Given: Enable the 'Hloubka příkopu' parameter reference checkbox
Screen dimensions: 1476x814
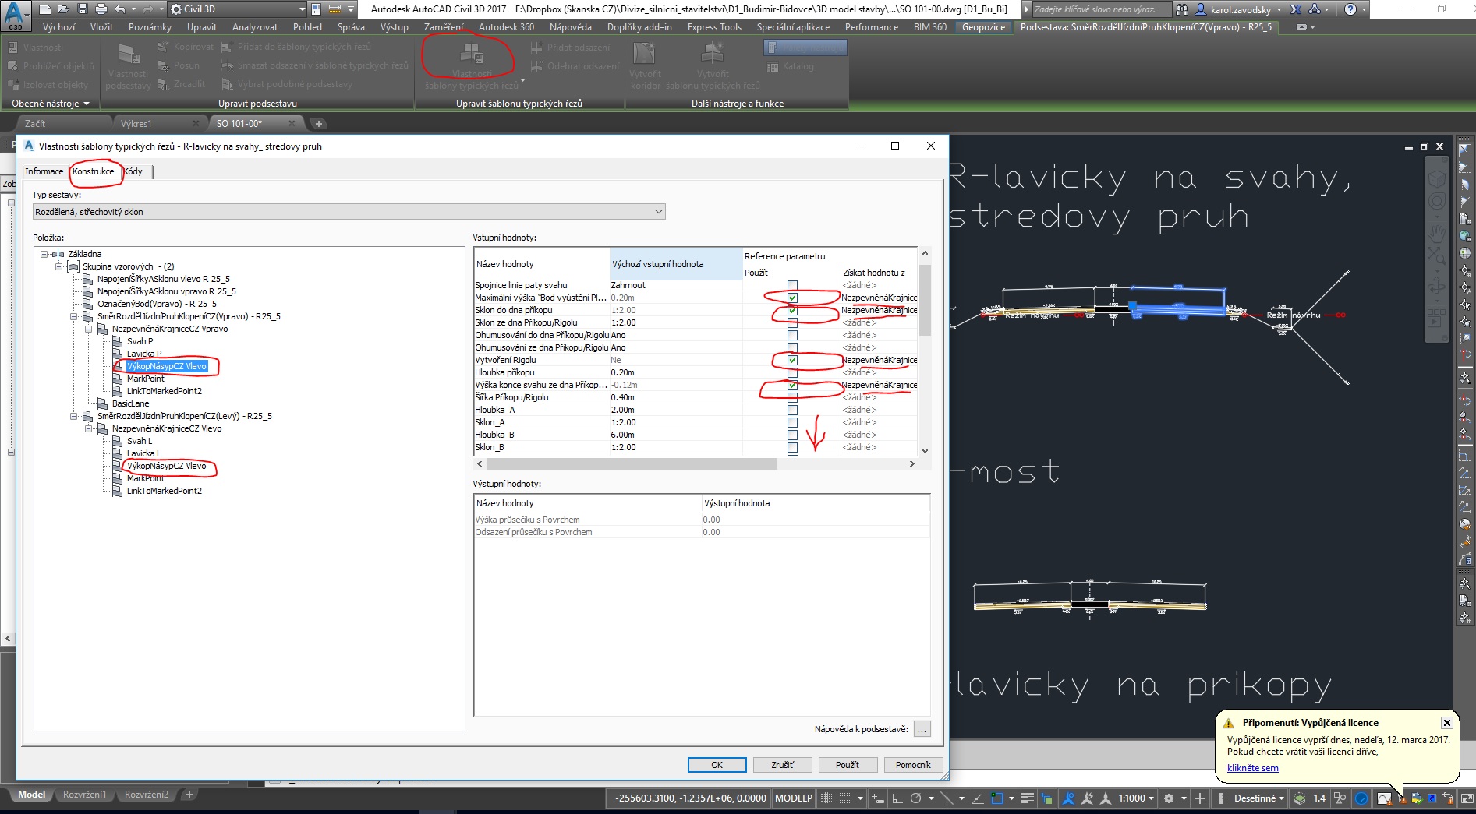Looking at the screenshot, I should point(792,372).
